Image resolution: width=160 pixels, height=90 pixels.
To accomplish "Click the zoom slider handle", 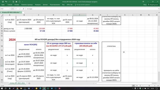I will (149, 85).
